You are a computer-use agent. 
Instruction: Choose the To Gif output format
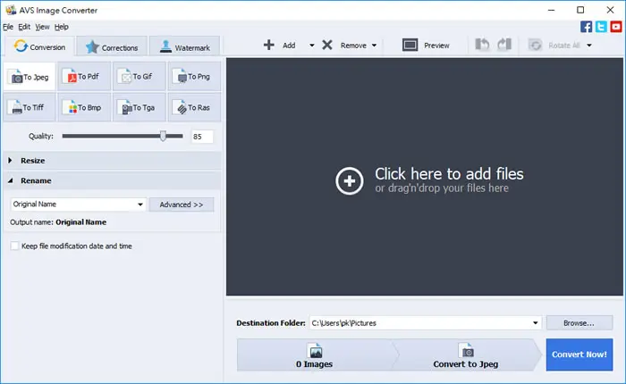[x=139, y=77]
